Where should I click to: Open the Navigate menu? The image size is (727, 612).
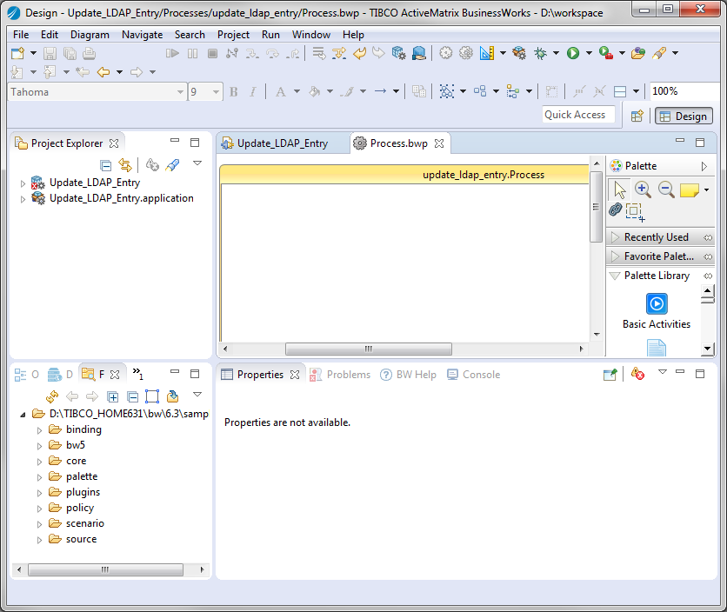pos(143,35)
